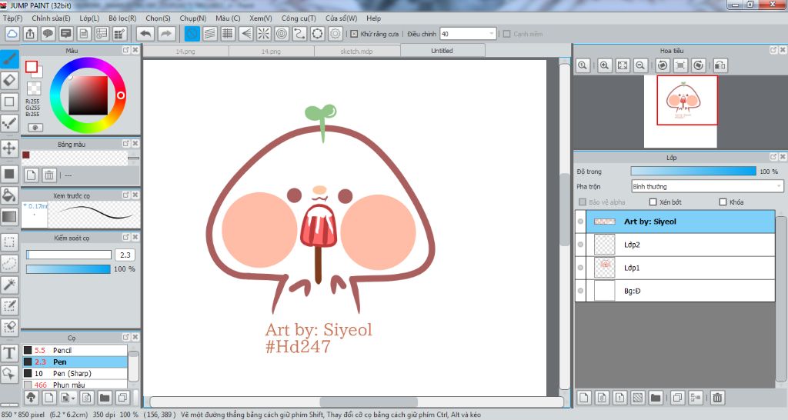The image size is (788, 420).
Task: Expand brush preview size triangle
Action: coord(25,205)
